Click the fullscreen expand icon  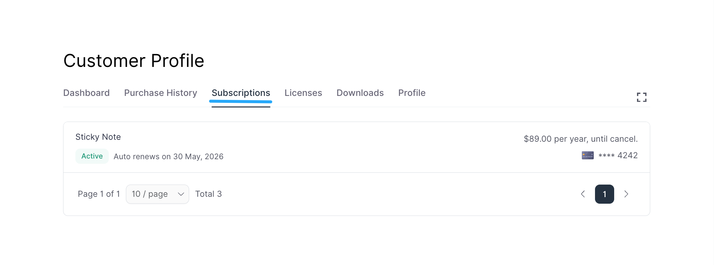click(641, 97)
